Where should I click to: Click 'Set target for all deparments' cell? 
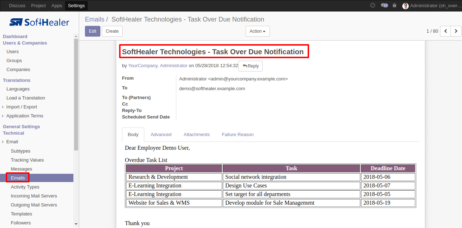click(x=291, y=194)
